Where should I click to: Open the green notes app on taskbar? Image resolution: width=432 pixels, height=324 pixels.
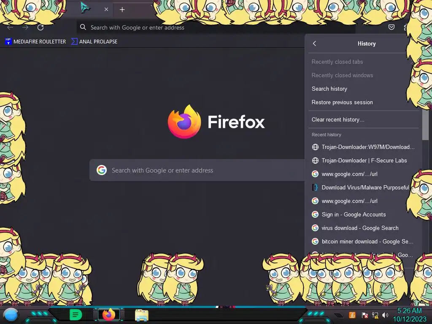pyautogui.click(x=76, y=315)
